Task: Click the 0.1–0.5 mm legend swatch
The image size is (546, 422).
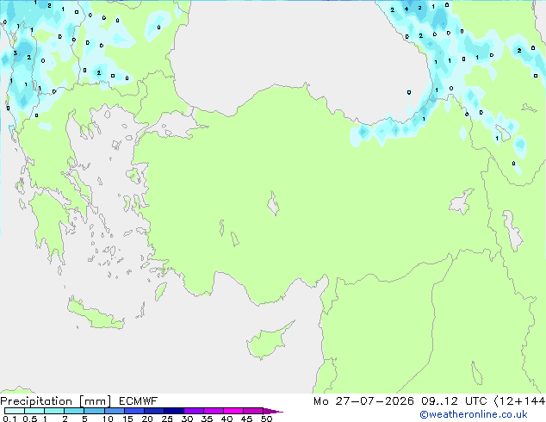Action: point(15,411)
